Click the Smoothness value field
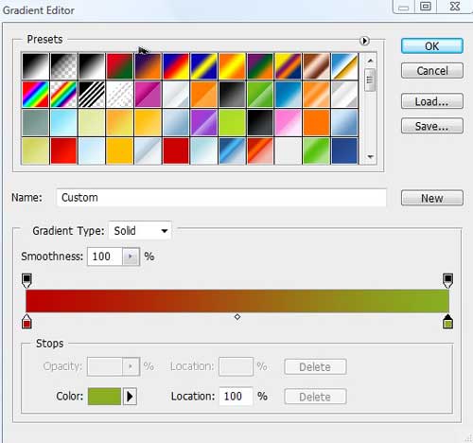 click(105, 257)
